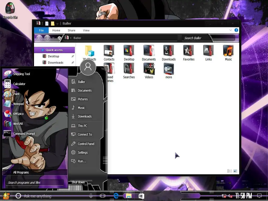The height and width of the screenshot is (201, 268).
Task: Open the Home ribbon tab
Action: tap(56, 30)
